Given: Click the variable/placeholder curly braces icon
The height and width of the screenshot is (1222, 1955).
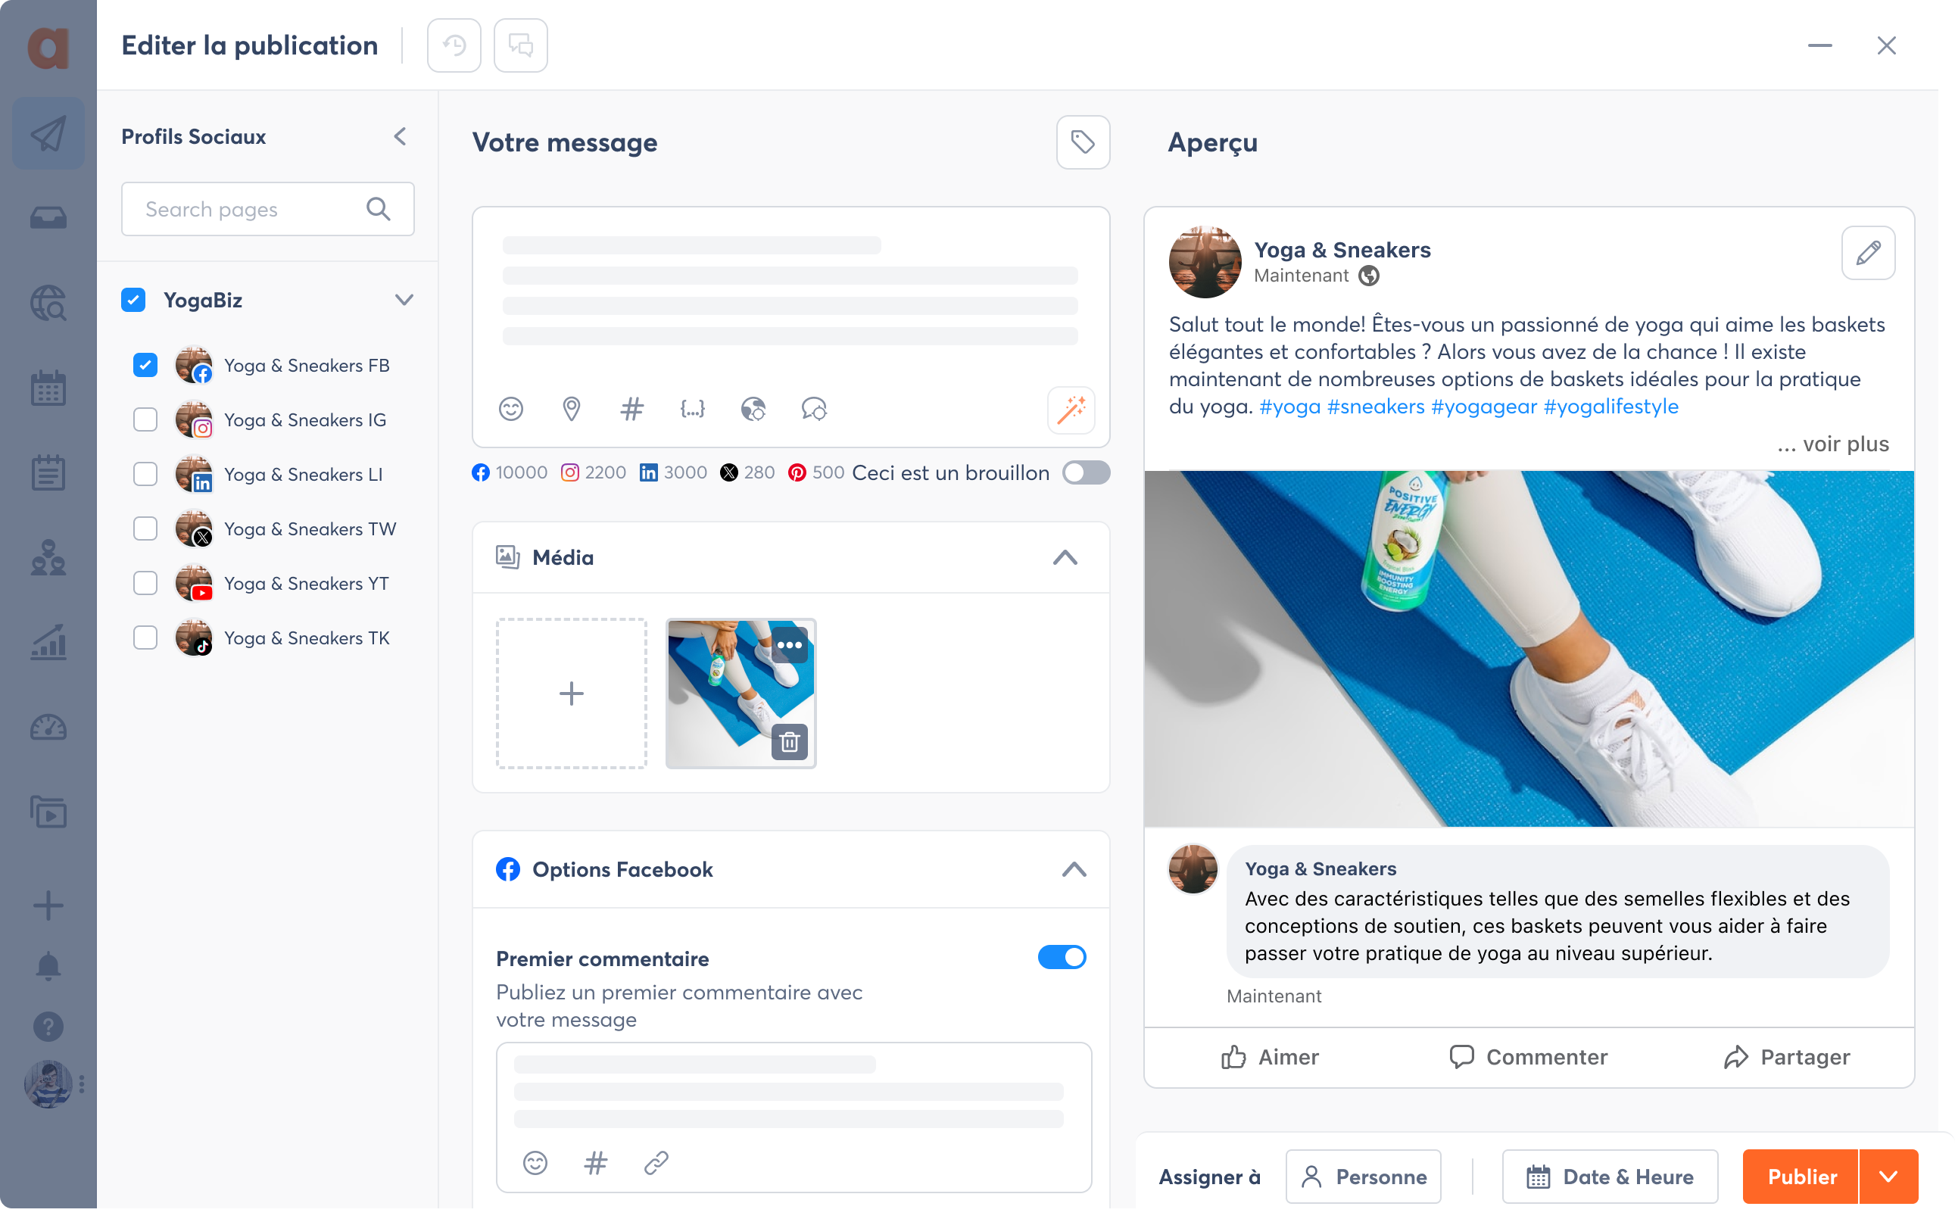Looking at the screenshot, I should click(x=693, y=410).
